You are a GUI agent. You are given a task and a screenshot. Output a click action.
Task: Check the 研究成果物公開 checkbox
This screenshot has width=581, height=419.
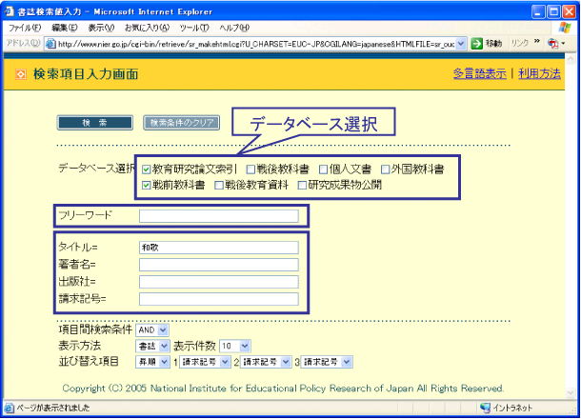(x=302, y=185)
